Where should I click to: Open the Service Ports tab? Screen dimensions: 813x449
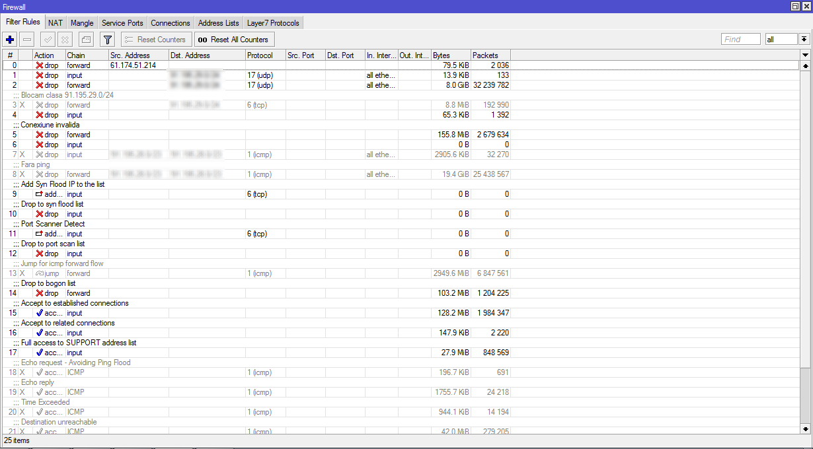coord(122,23)
